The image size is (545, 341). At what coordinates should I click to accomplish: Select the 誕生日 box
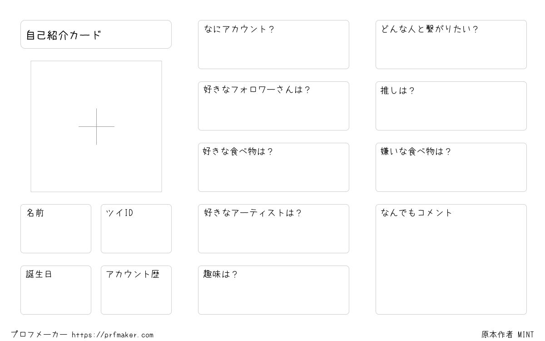56,290
